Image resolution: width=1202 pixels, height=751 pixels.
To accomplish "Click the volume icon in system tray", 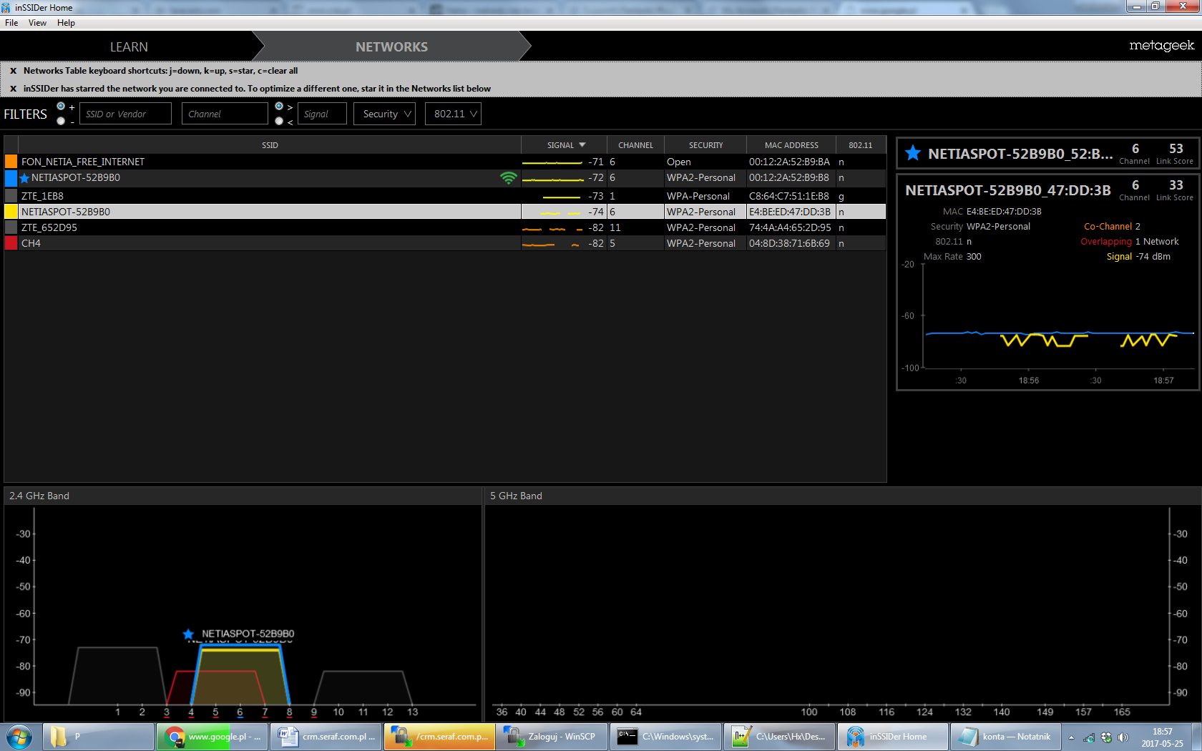I will pos(1123,737).
